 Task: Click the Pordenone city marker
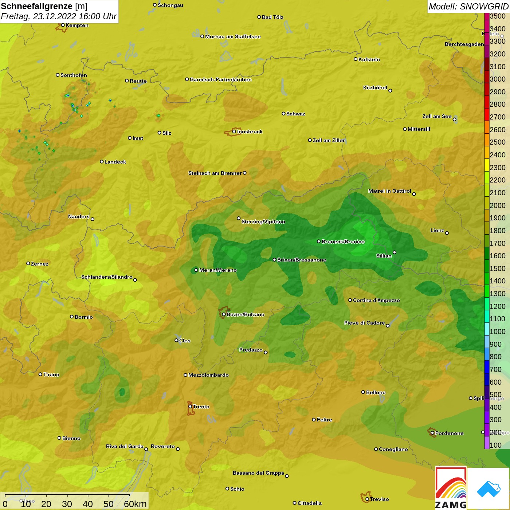[x=432, y=433]
